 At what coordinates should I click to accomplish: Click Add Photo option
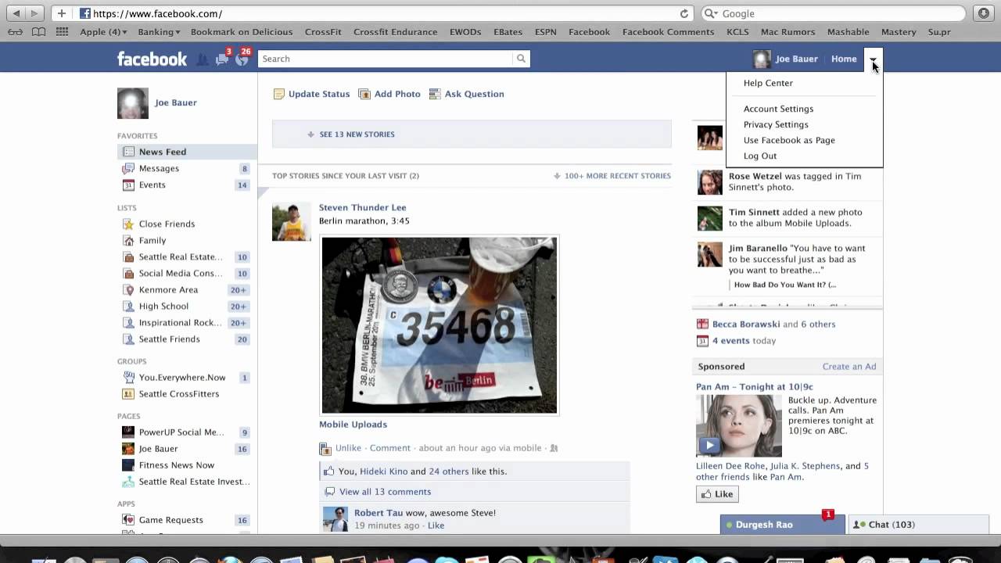(389, 94)
